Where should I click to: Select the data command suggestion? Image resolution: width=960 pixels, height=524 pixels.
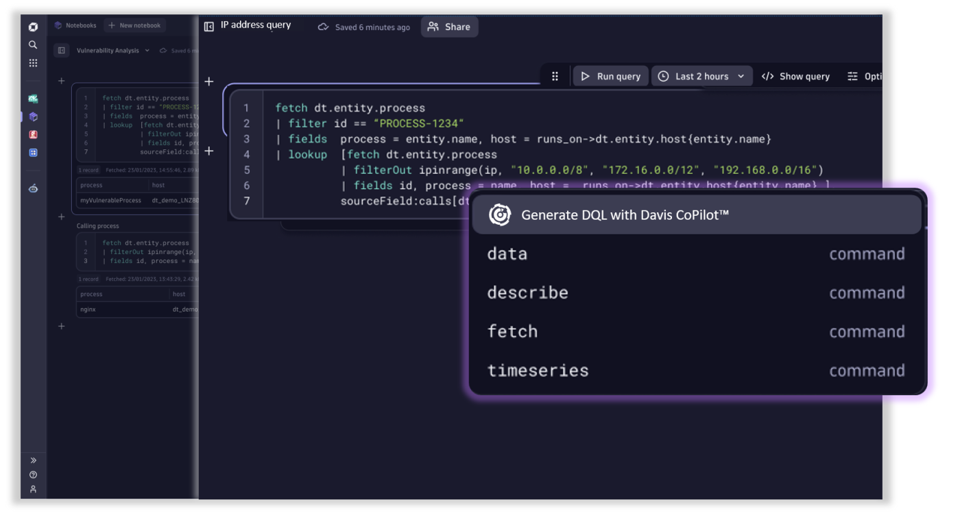[x=507, y=253]
